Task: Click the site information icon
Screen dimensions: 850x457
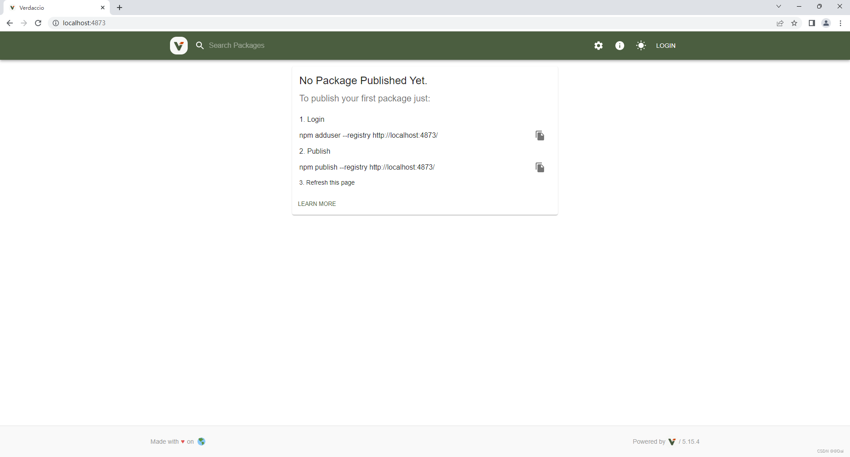Action: click(56, 23)
